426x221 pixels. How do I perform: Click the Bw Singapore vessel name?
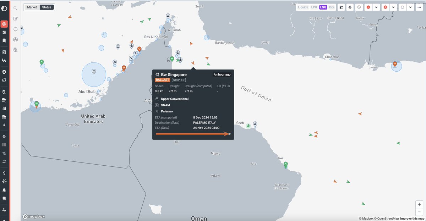point(174,74)
